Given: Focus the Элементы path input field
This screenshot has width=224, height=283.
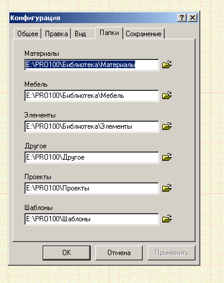Looking at the screenshot, I should pos(92,126).
